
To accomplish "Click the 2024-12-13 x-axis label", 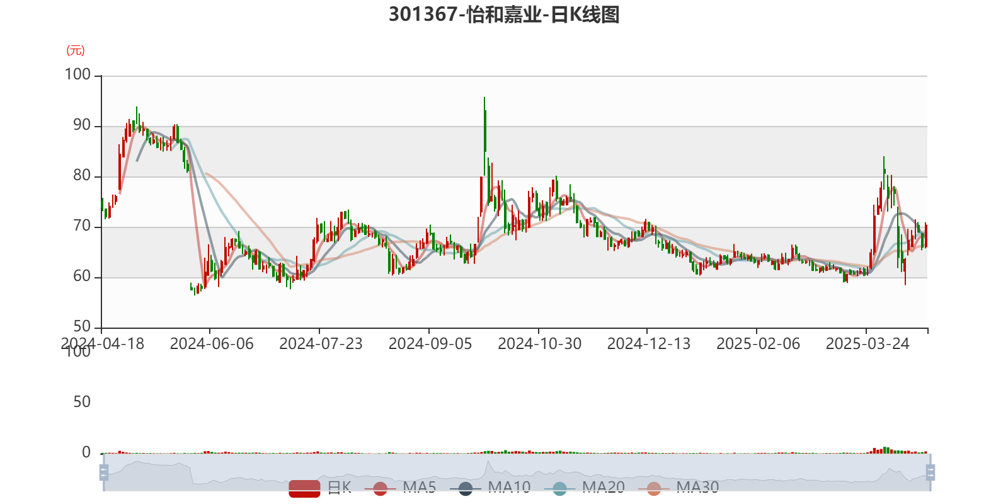I will click(x=648, y=343).
